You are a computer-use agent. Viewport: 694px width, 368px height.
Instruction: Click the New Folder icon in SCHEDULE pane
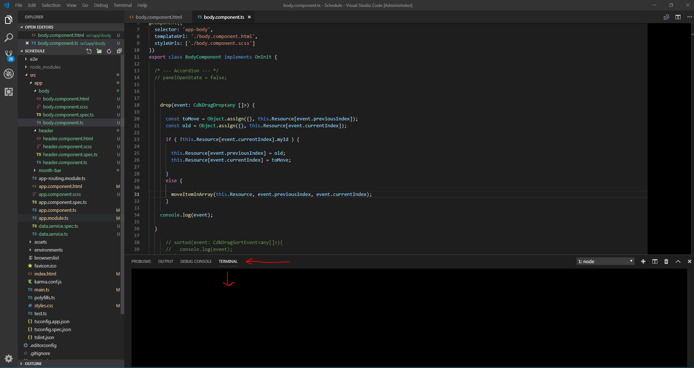coord(99,51)
